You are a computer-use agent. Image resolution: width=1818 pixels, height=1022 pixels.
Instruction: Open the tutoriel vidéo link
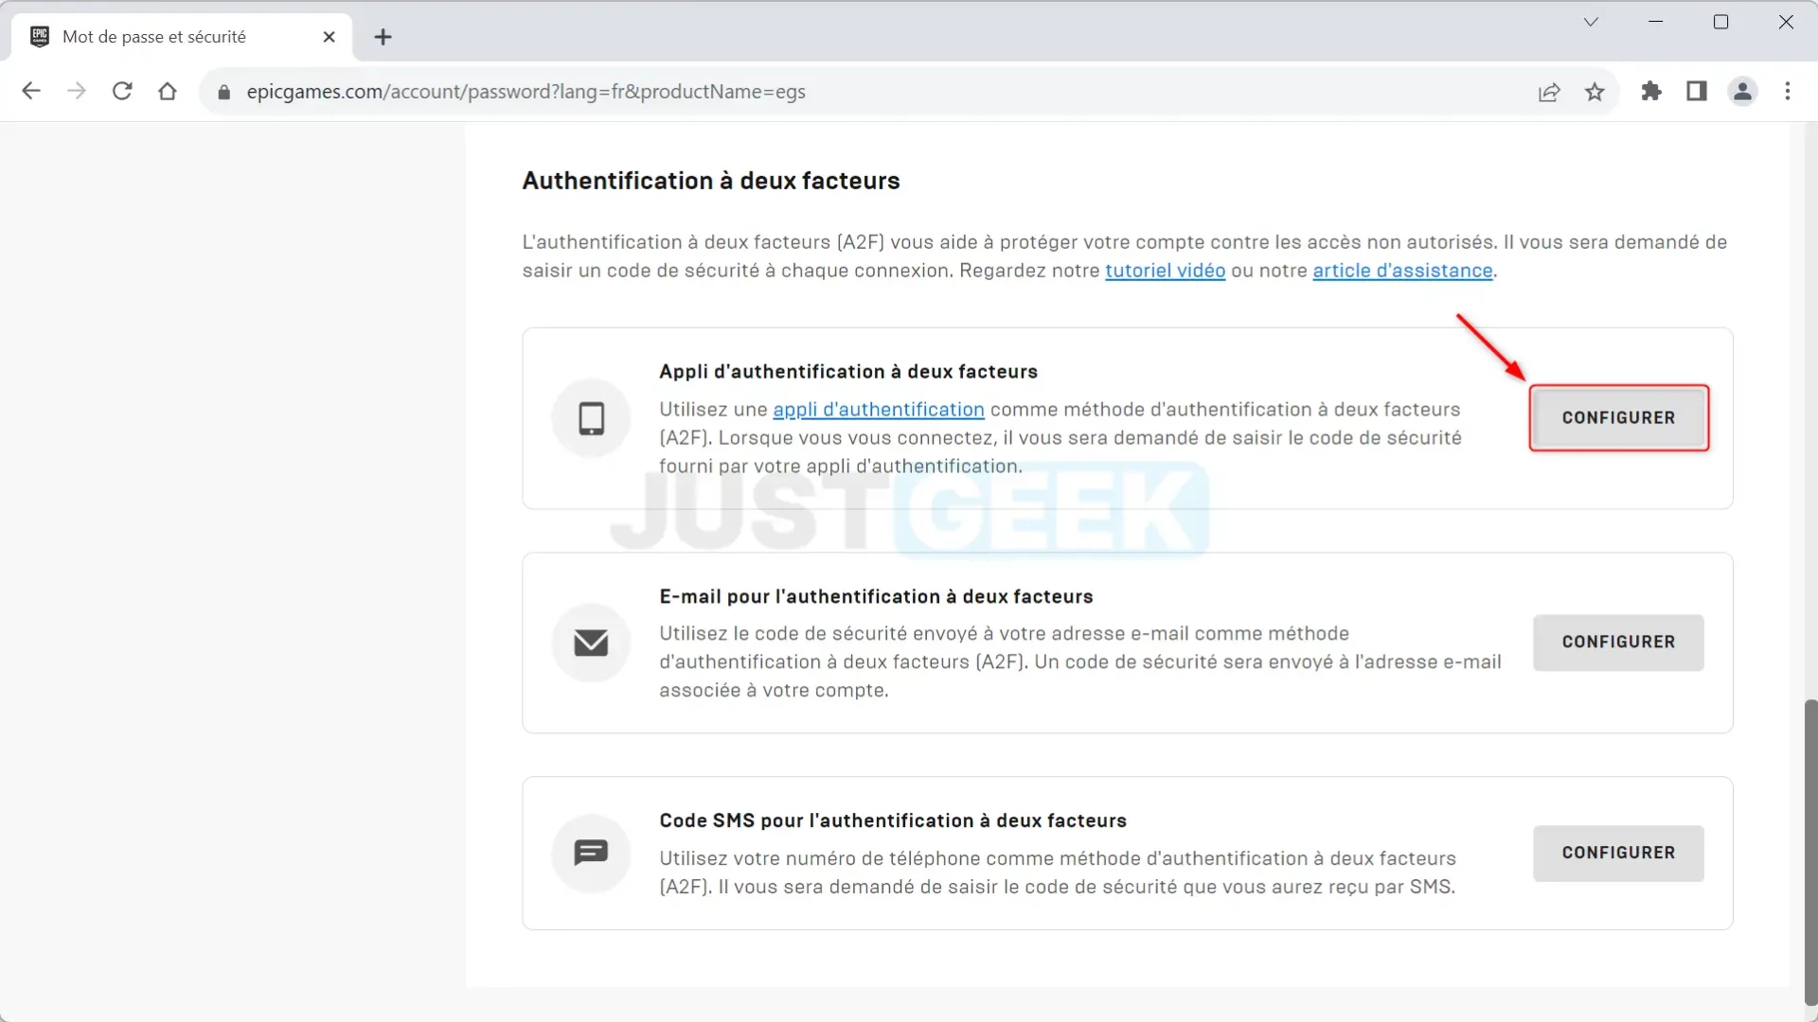click(x=1165, y=271)
